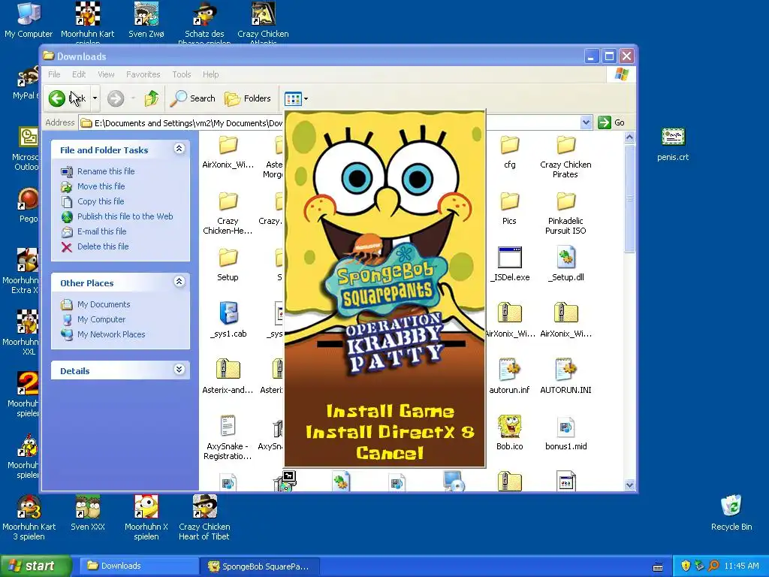Select the Asterix-and... zip file

228,377
